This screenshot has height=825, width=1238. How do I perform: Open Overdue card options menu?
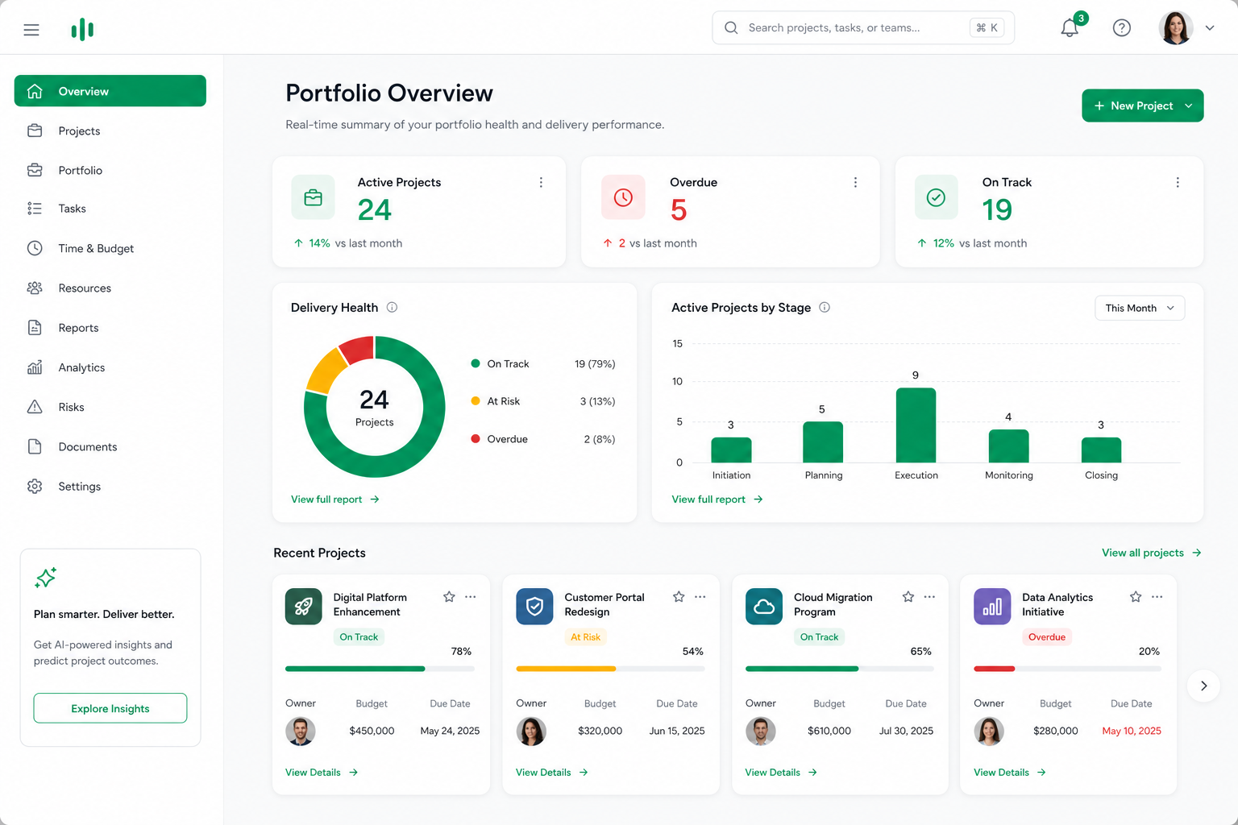[855, 183]
